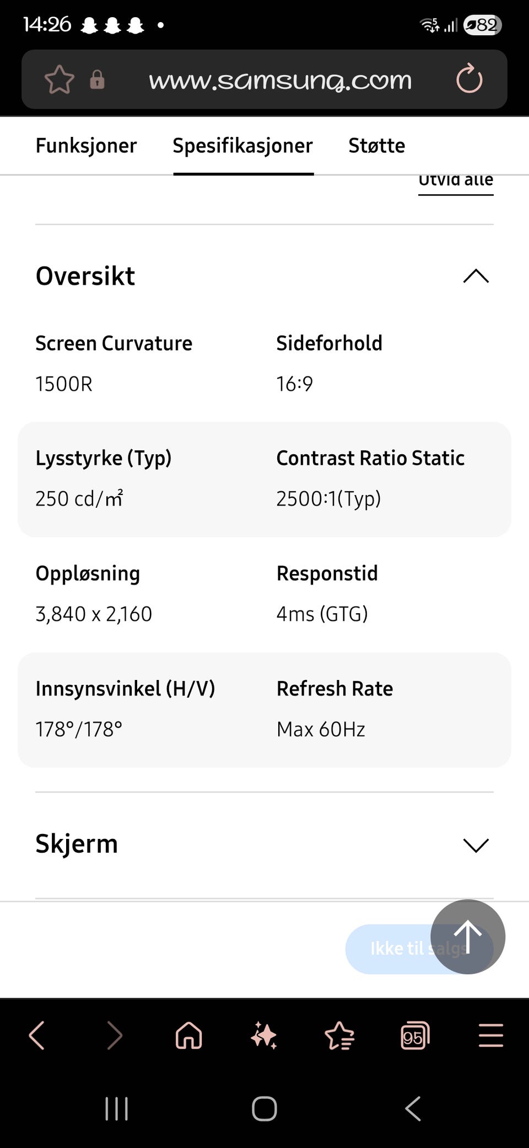Screen dimensions: 529x1148
Task: Open the AI sparkle assistant icon
Action: (x=263, y=1035)
